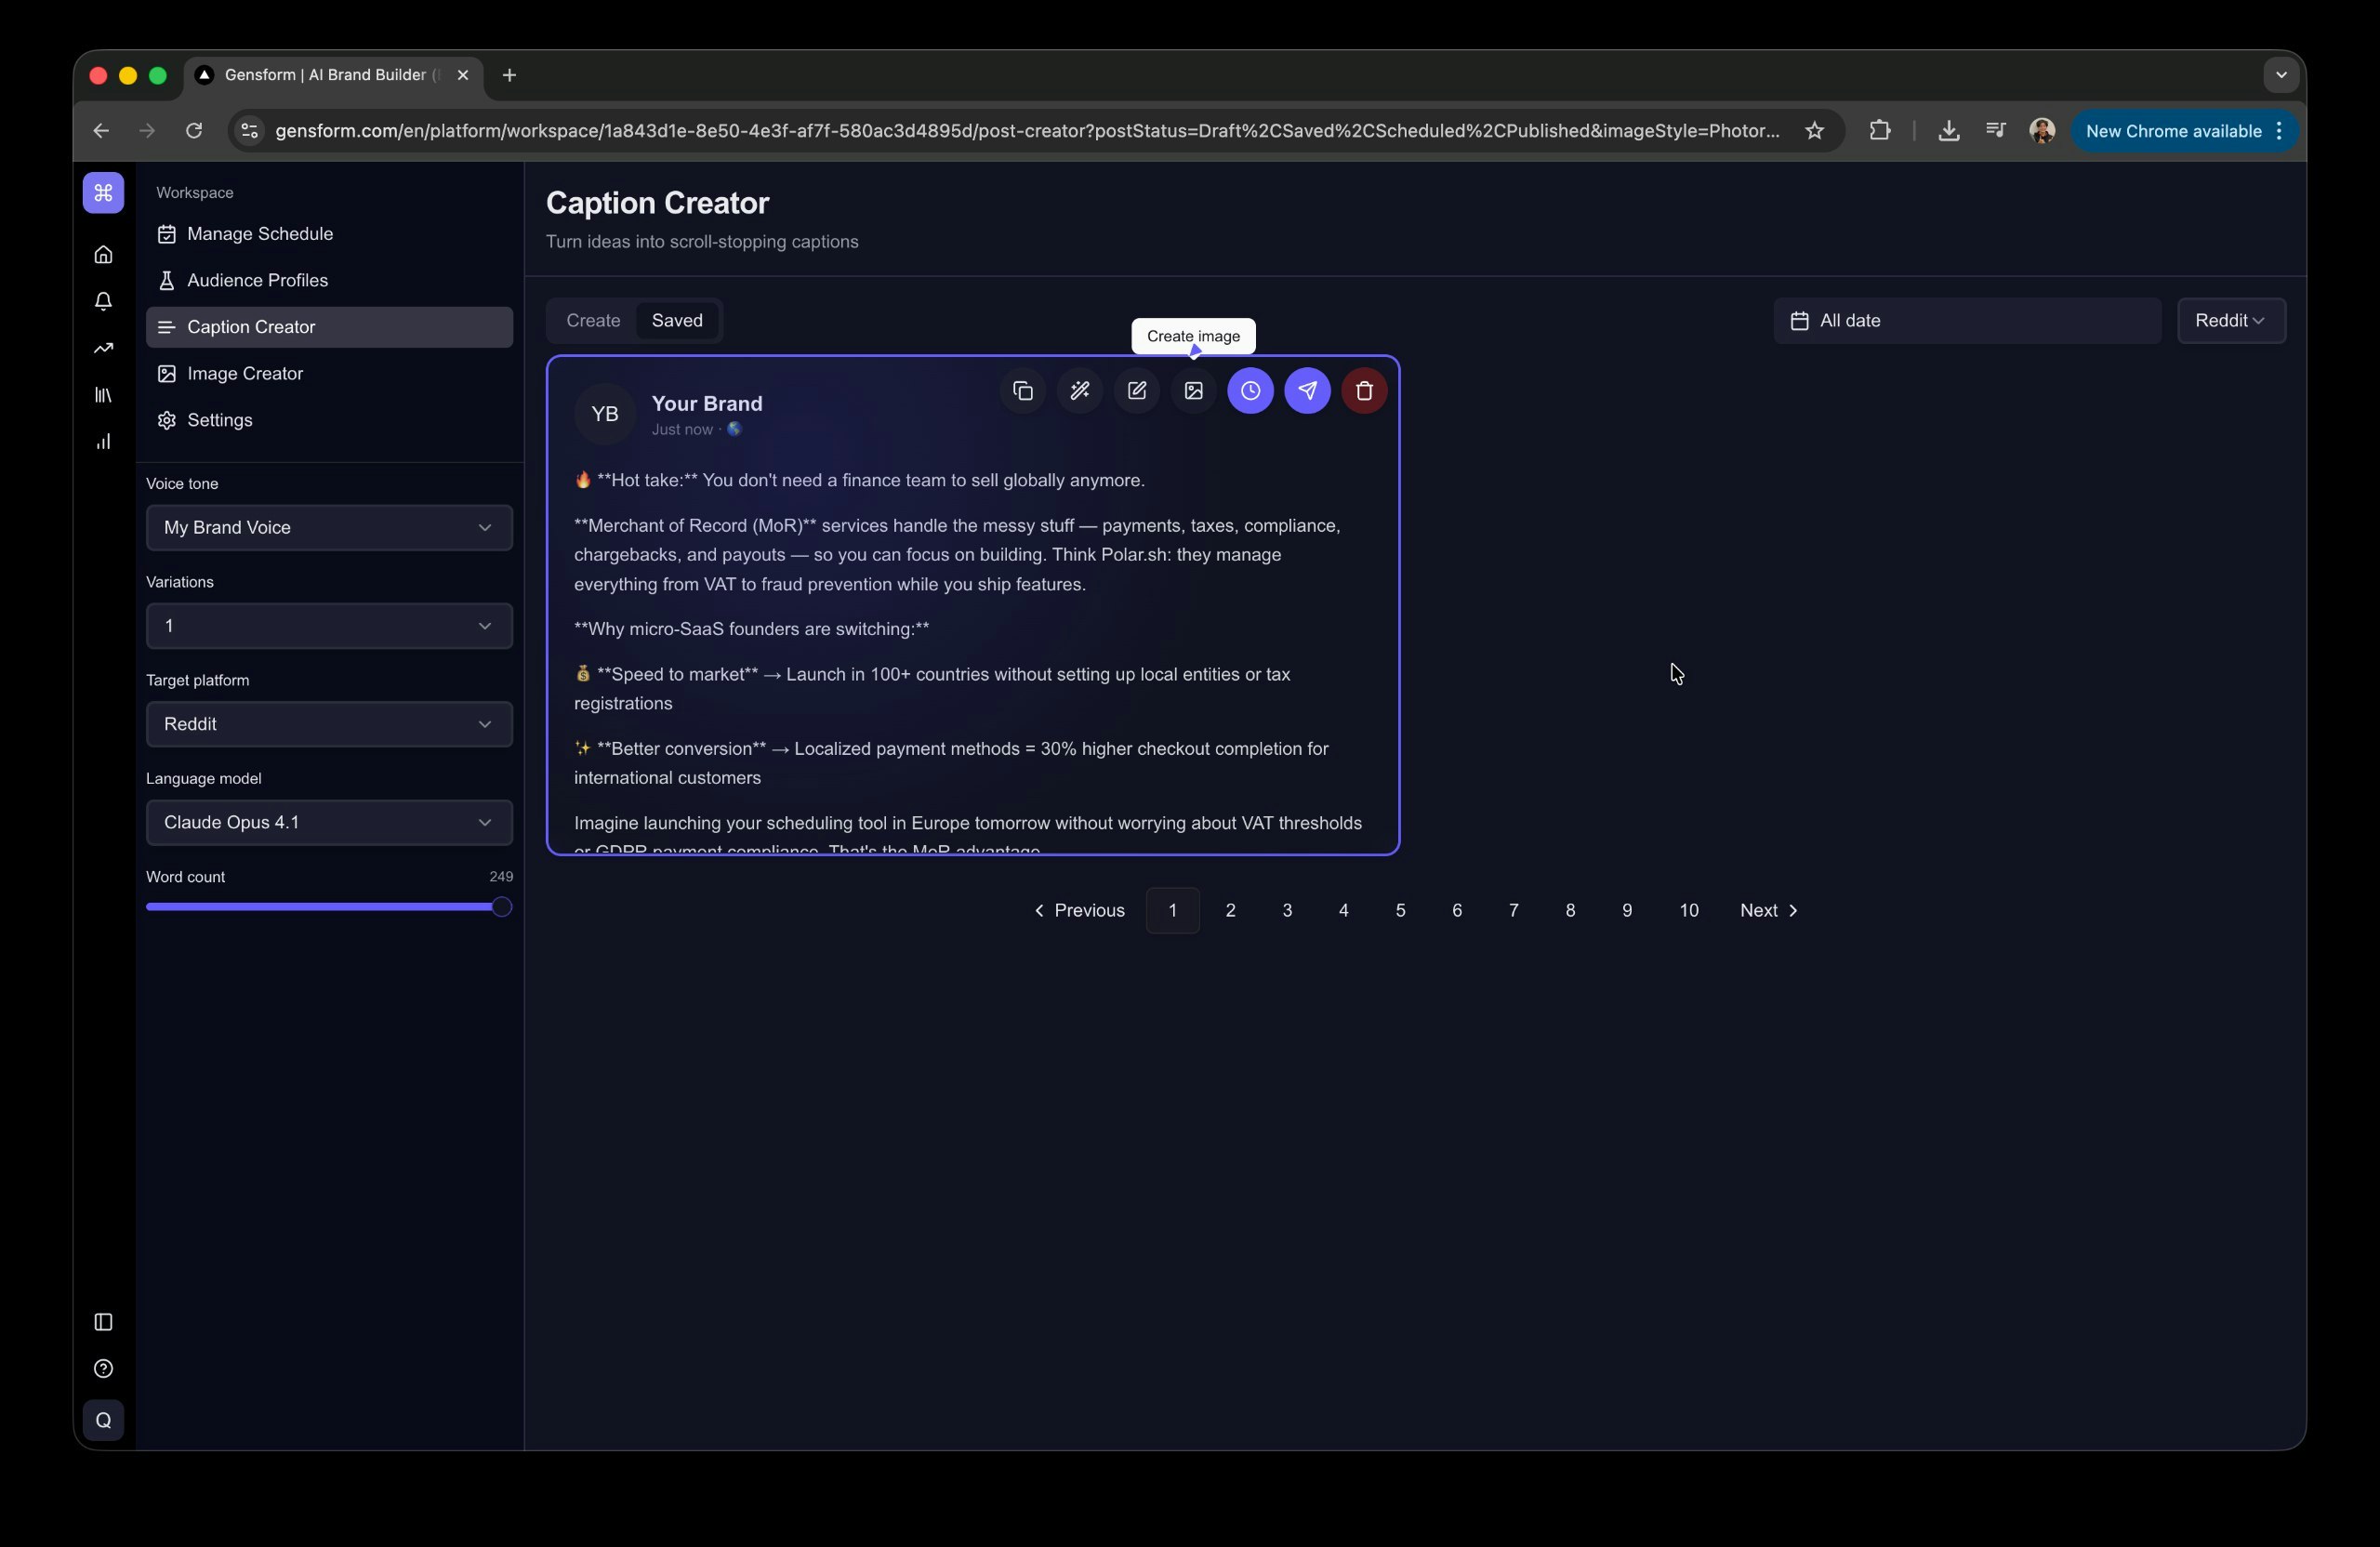The image size is (2380, 1547).
Task: Switch to the Saved tab
Action: pyautogui.click(x=677, y=320)
